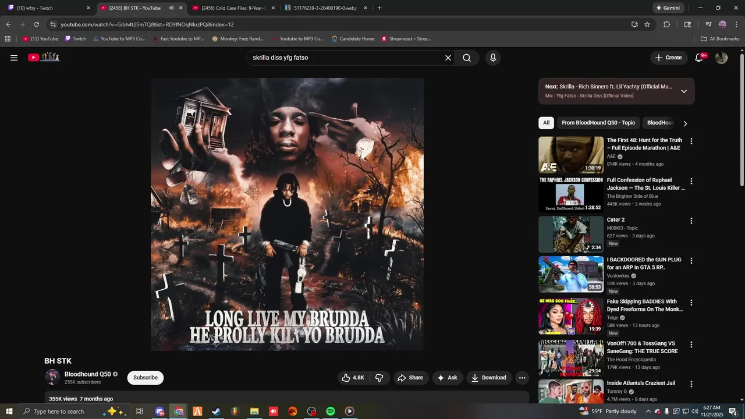Open options for Fake Skipping BADDIES video

(x=691, y=303)
